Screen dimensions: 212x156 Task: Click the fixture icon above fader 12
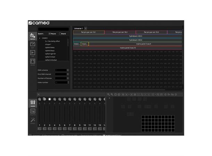(x=95, y=99)
